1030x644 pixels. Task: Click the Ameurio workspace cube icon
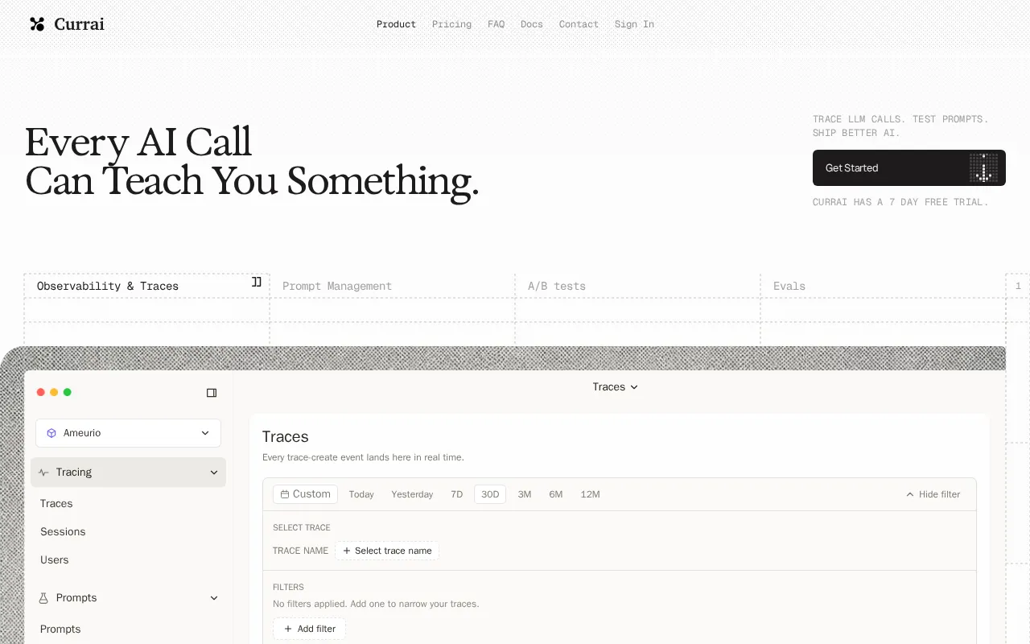click(51, 433)
